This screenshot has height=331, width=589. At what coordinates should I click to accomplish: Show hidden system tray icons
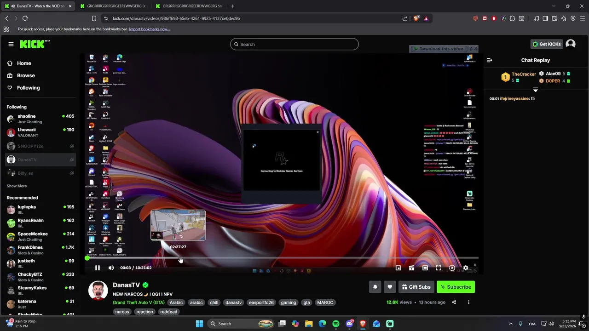click(x=510, y=324)
